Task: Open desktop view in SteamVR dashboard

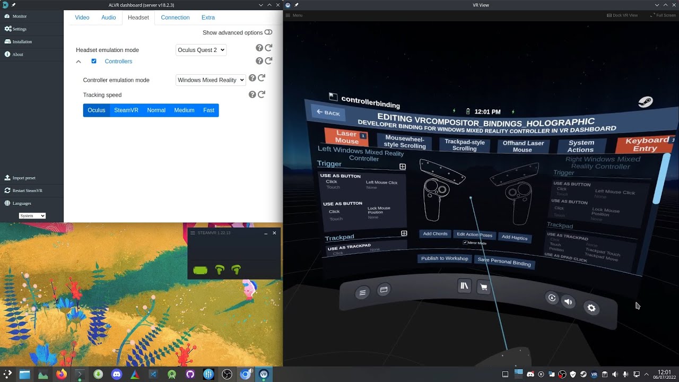Action: tap(384, 290)
